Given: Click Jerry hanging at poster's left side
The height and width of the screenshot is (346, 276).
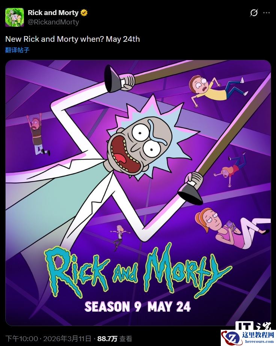Looking at the screenshot, I should 37,134.
